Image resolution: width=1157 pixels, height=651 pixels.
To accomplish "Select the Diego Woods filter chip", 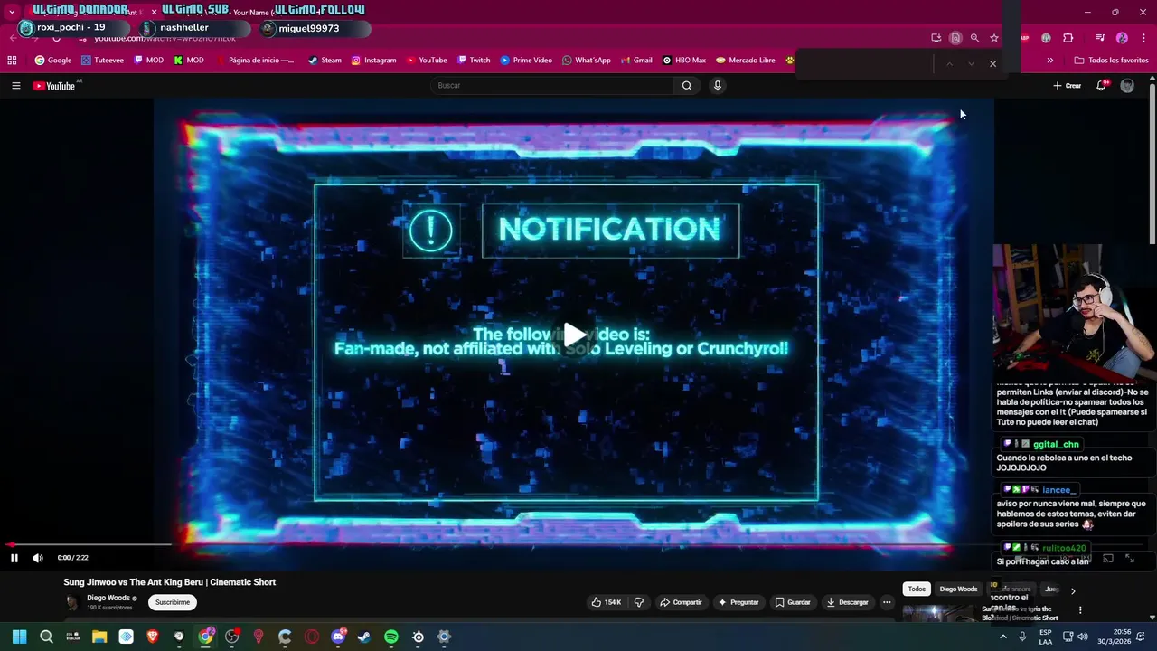I will (x=958, y=590).
